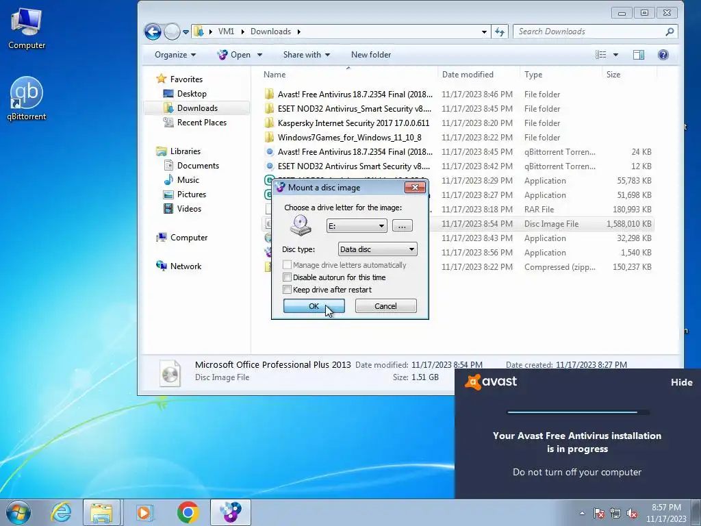The image size is (701, 526).
Task: Open the drive letter E: dropdown
Action: (x=356, y=226)
